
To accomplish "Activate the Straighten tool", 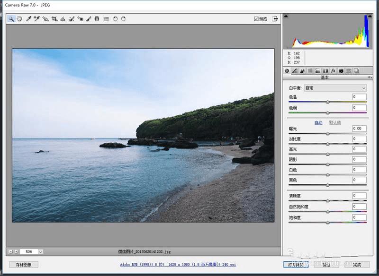I will click(x=63, y=19).
